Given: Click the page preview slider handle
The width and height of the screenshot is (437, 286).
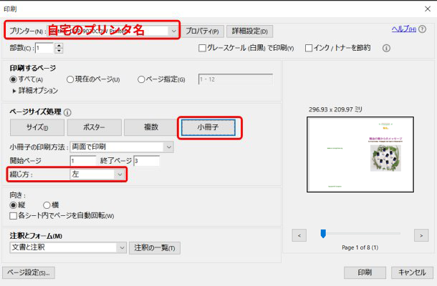Looking at the screenshot, I should tap(323, 234).
